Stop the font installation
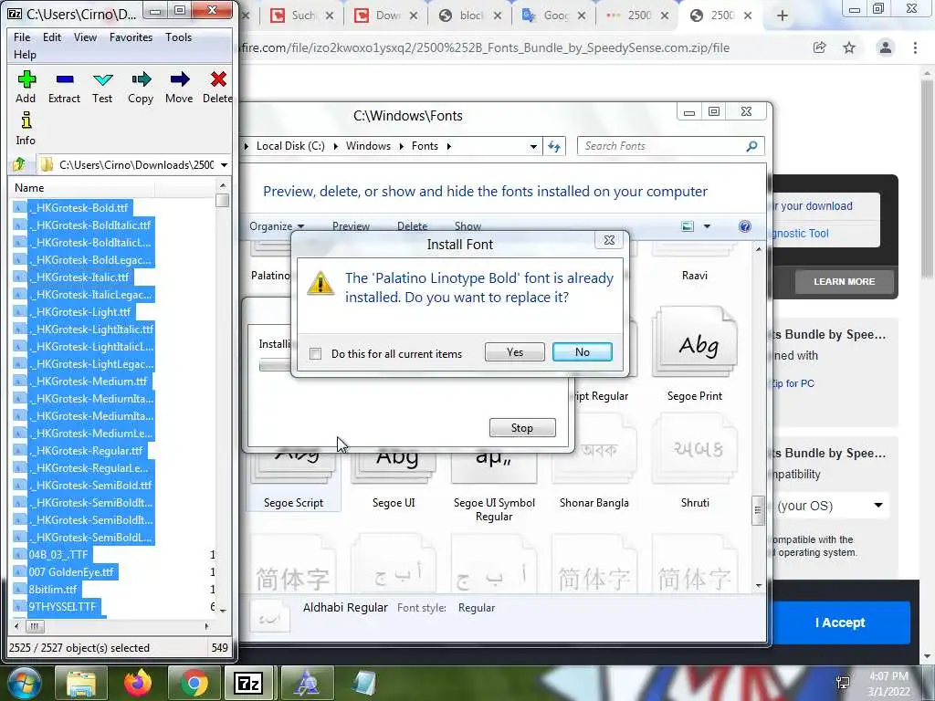Viewport: 935px width, 701px height. pyautogui.click(x=522, y=428)
